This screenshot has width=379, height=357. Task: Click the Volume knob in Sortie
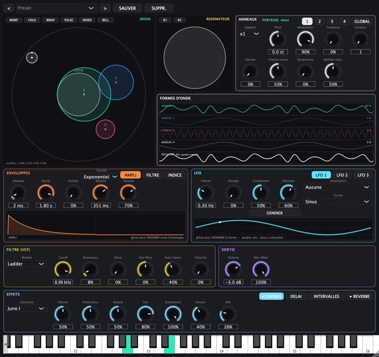click(233, 270)
